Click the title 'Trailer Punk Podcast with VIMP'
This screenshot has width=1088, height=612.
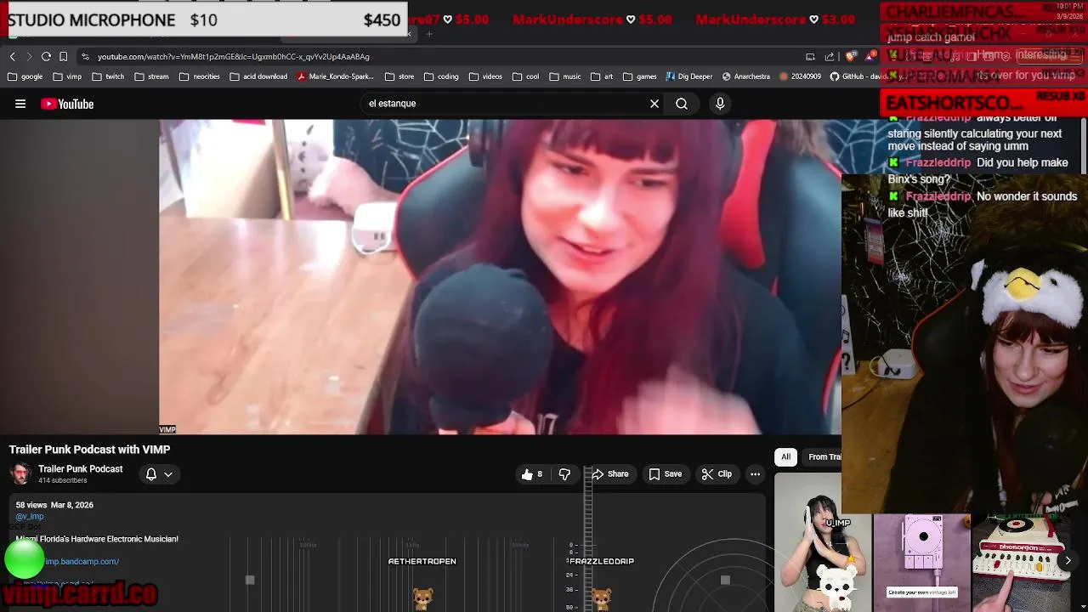(90, 450)
